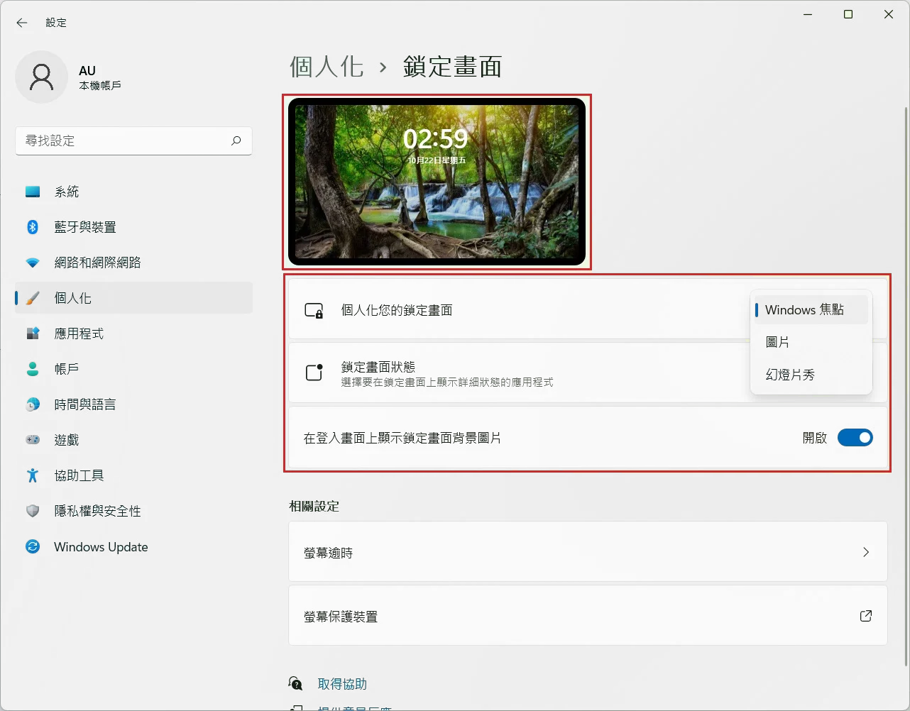Minimize the Settings window
The image size is (910, 711).
pyautogui.click(x=808, y=14)
